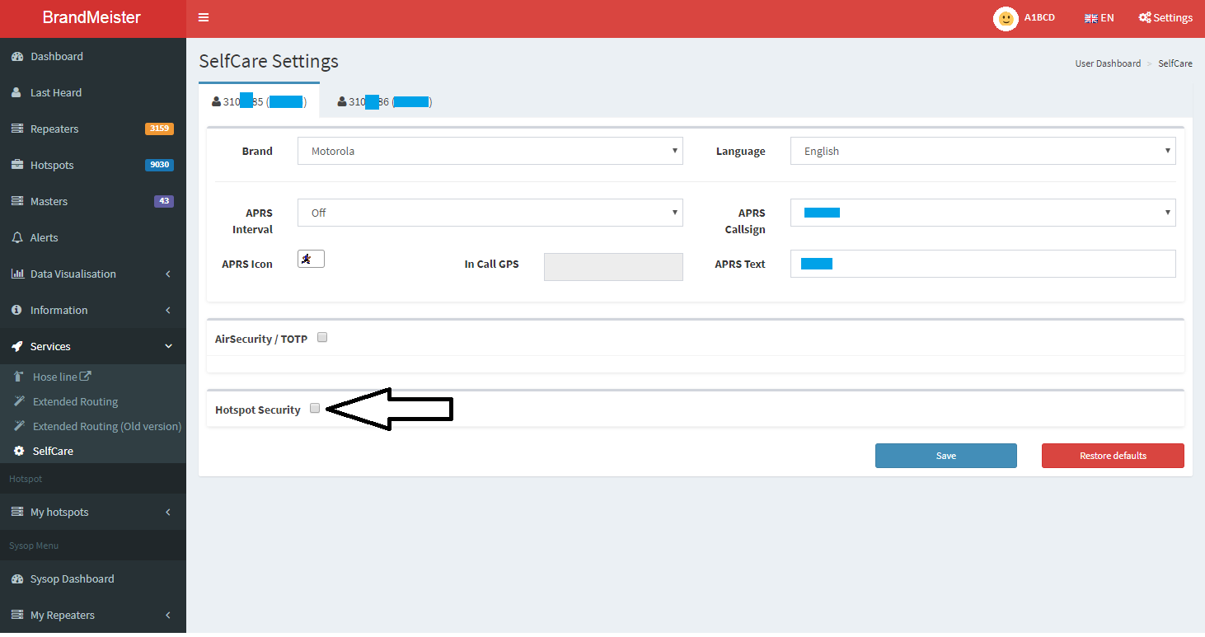Open the Dashboard gauge icon in sidebar
Screen dimensions: 1205x637
pos(16,57)
